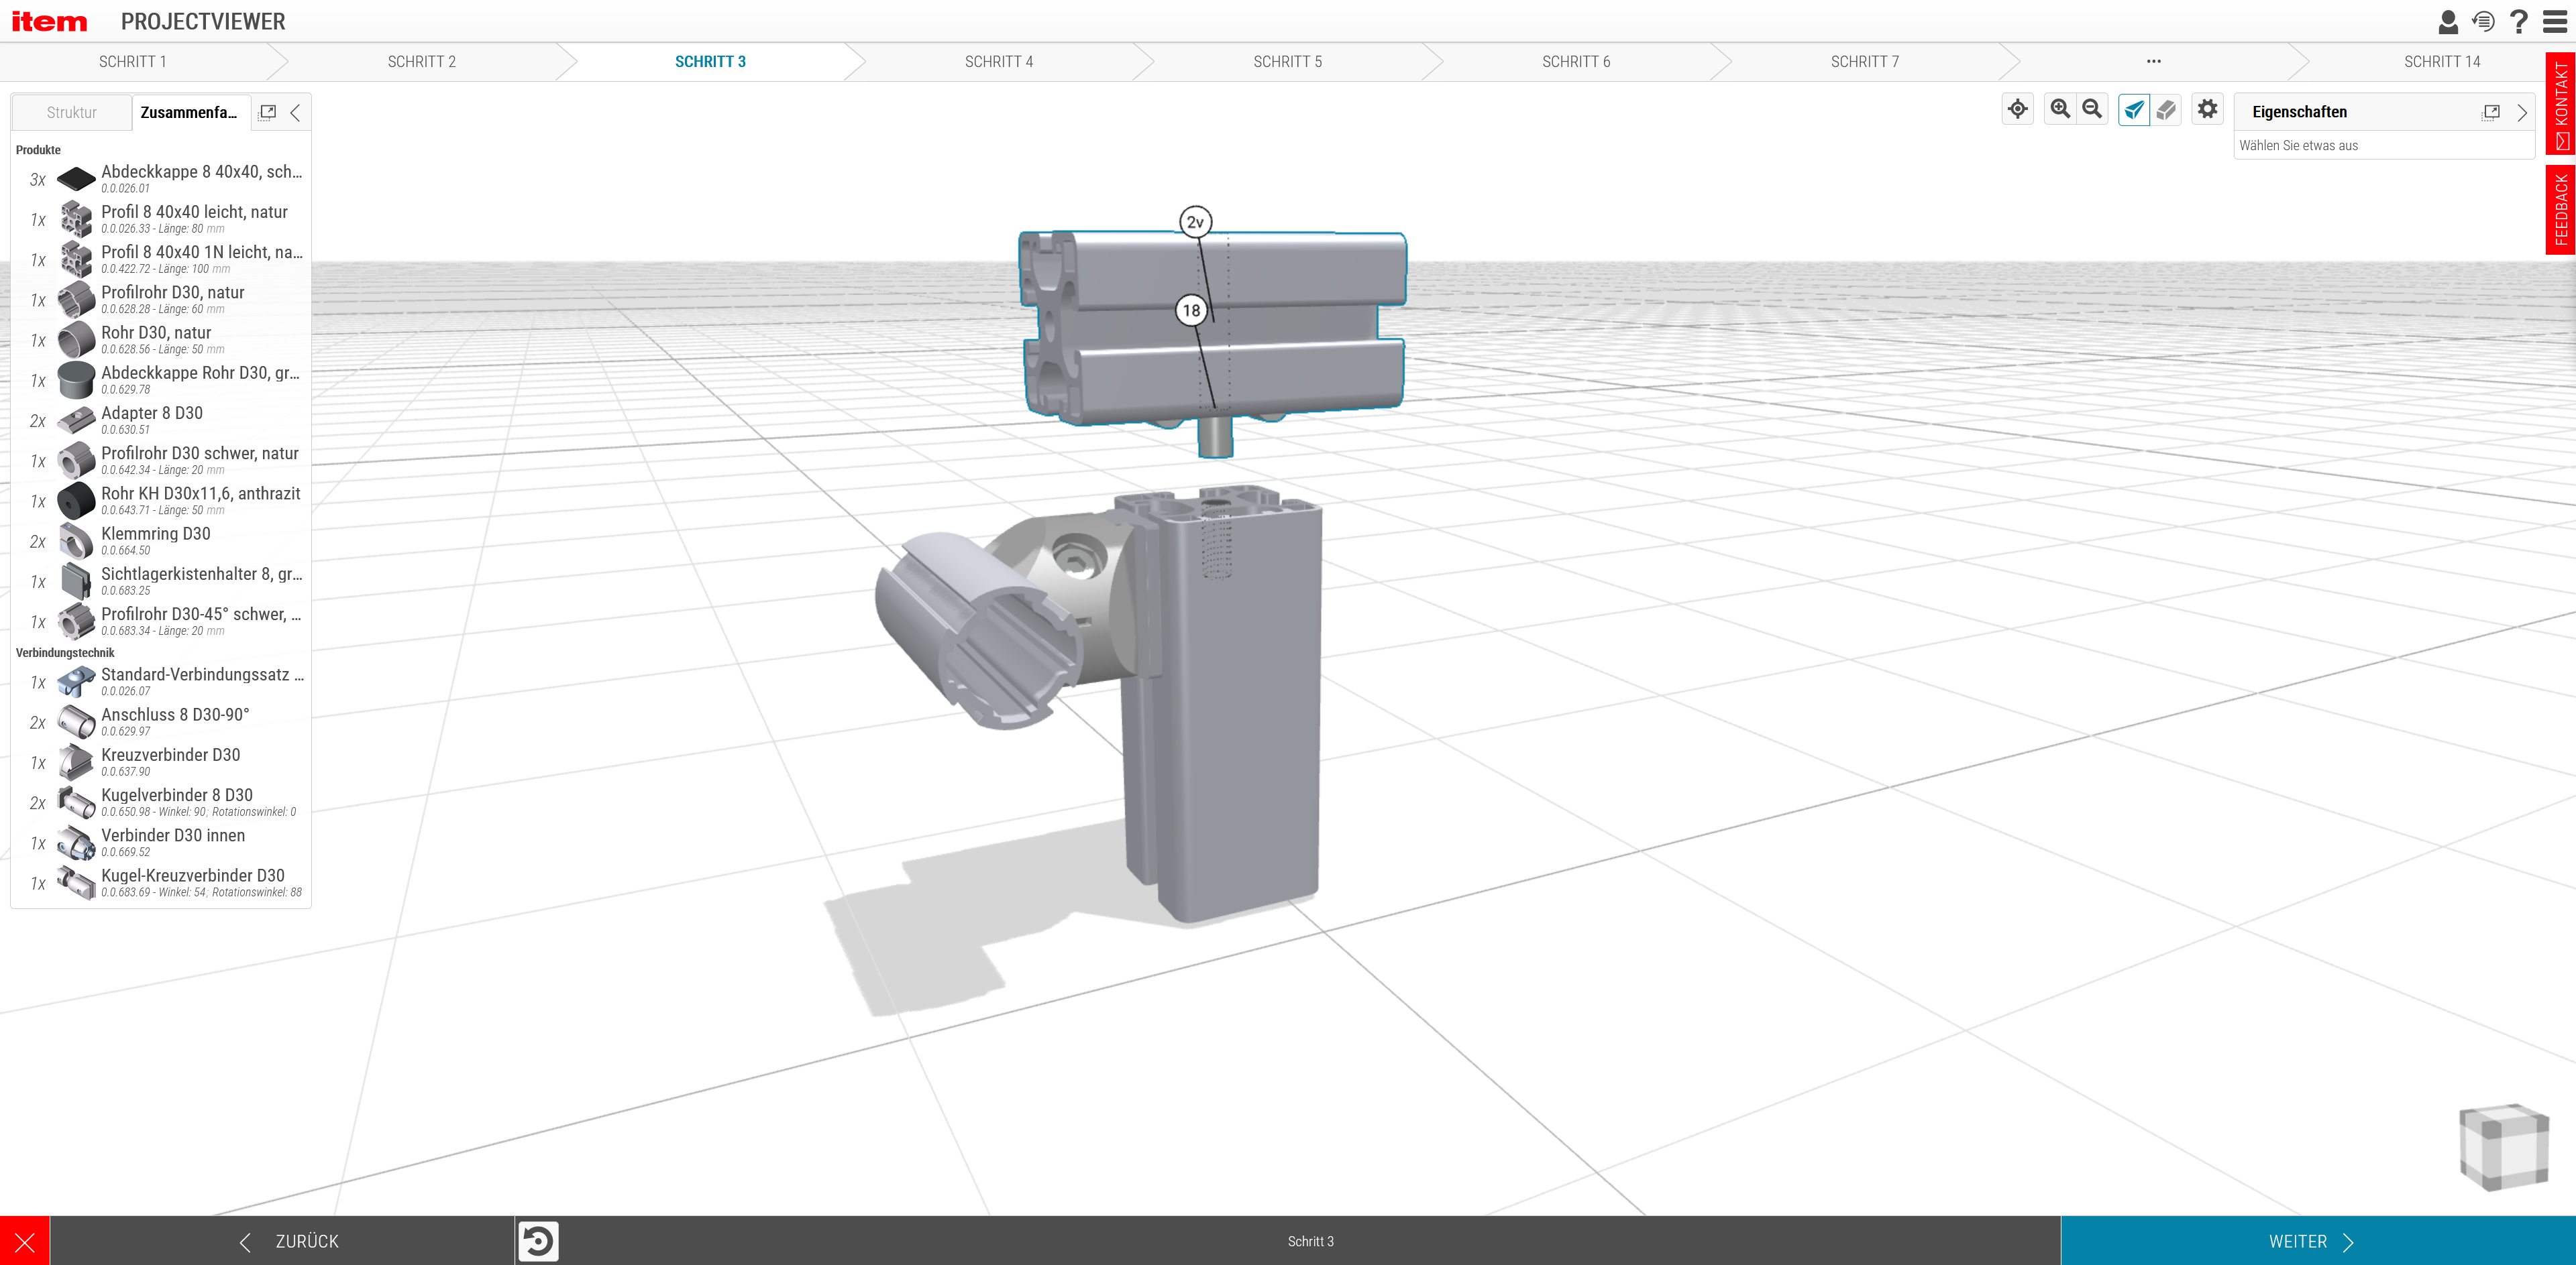
Task: Collapse the Eigenschaften panel chevron
Action: click(2522, 112)
